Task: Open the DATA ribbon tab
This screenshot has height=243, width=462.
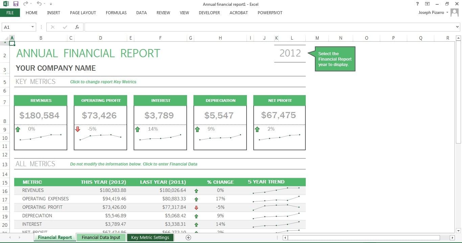Action: tap(141, 13)
